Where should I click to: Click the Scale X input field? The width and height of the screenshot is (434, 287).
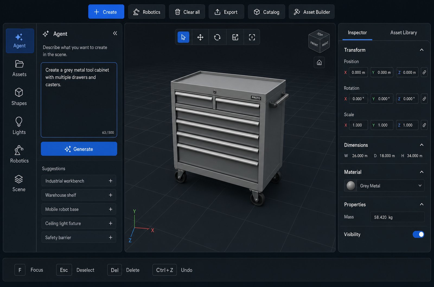[358, 125]
